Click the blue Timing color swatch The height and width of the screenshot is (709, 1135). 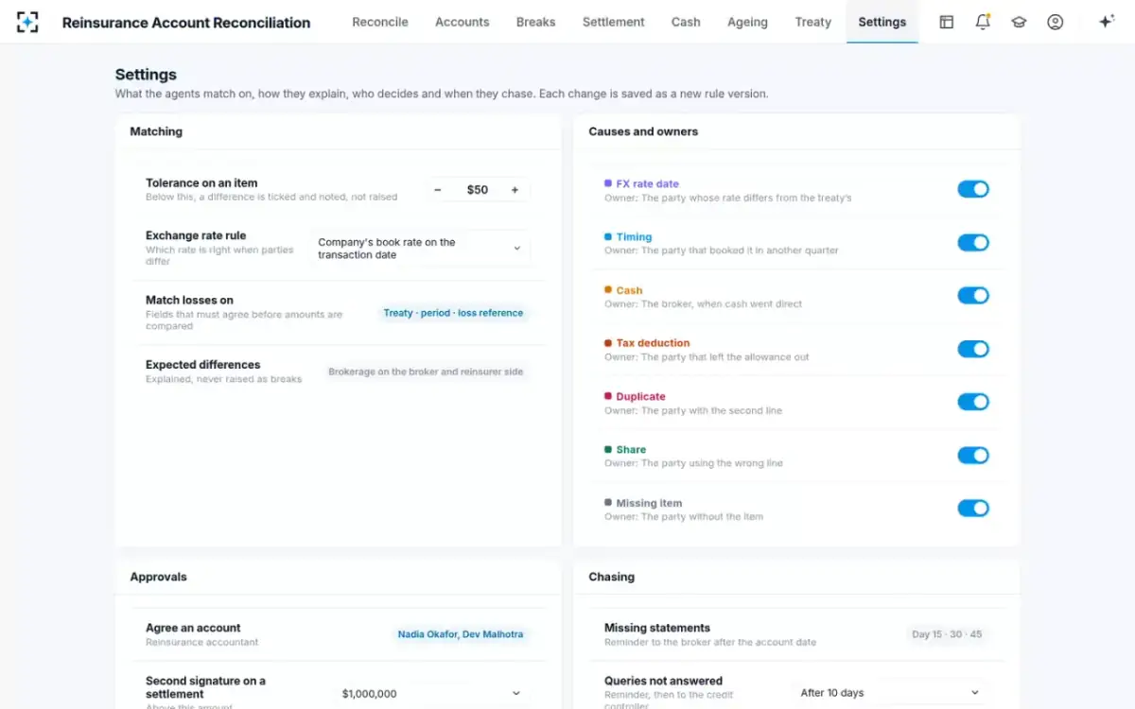tap(608, 236)
